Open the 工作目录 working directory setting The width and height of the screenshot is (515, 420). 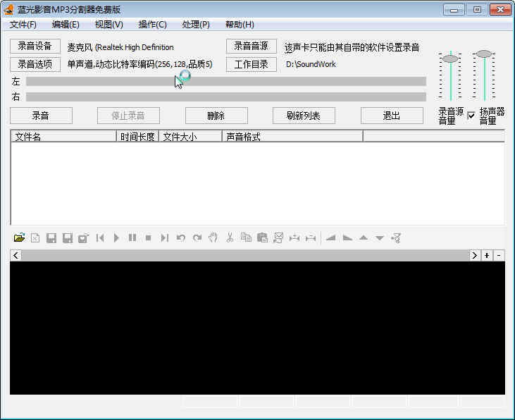click(251, 64)
